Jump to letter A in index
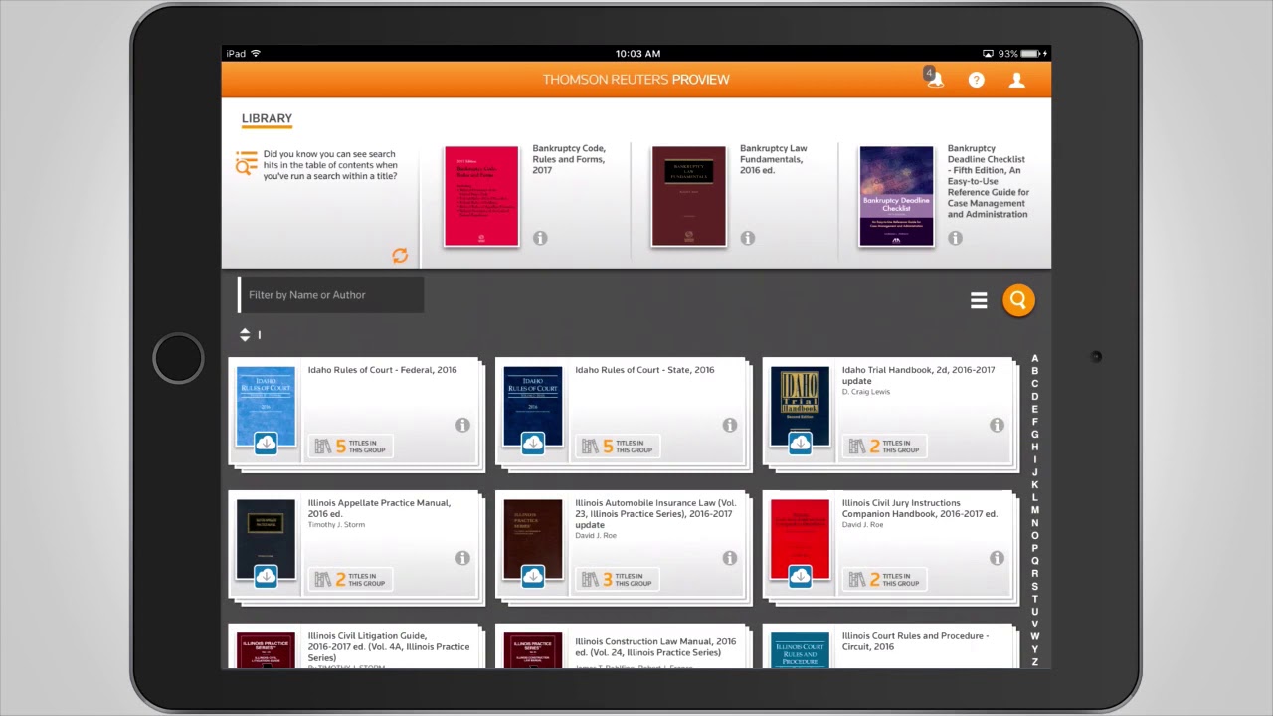 [x=1034, y=359]
